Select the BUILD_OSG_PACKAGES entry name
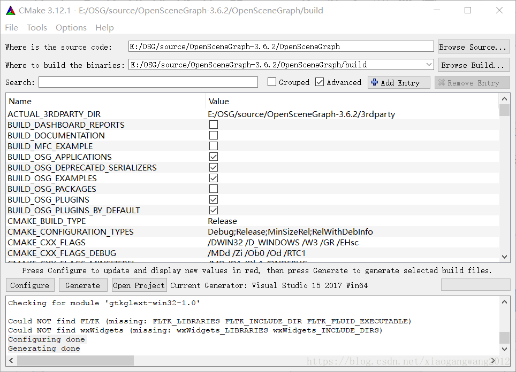 point(52,189)
